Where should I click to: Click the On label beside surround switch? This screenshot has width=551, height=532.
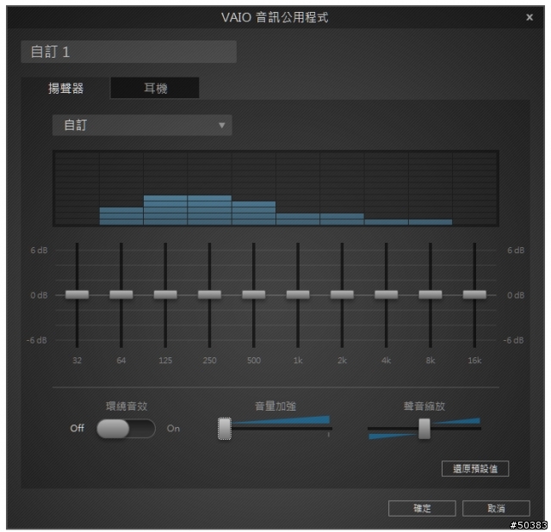pyautogui.click(x=173, y=429)
